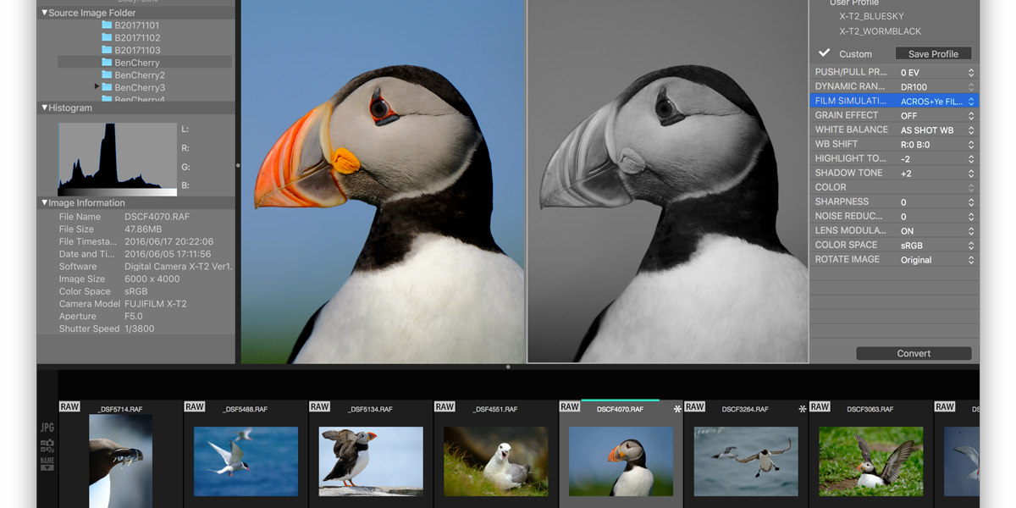
Task: Click the File Name value DSCF4070.RAF
Action: tap(157, 217)
